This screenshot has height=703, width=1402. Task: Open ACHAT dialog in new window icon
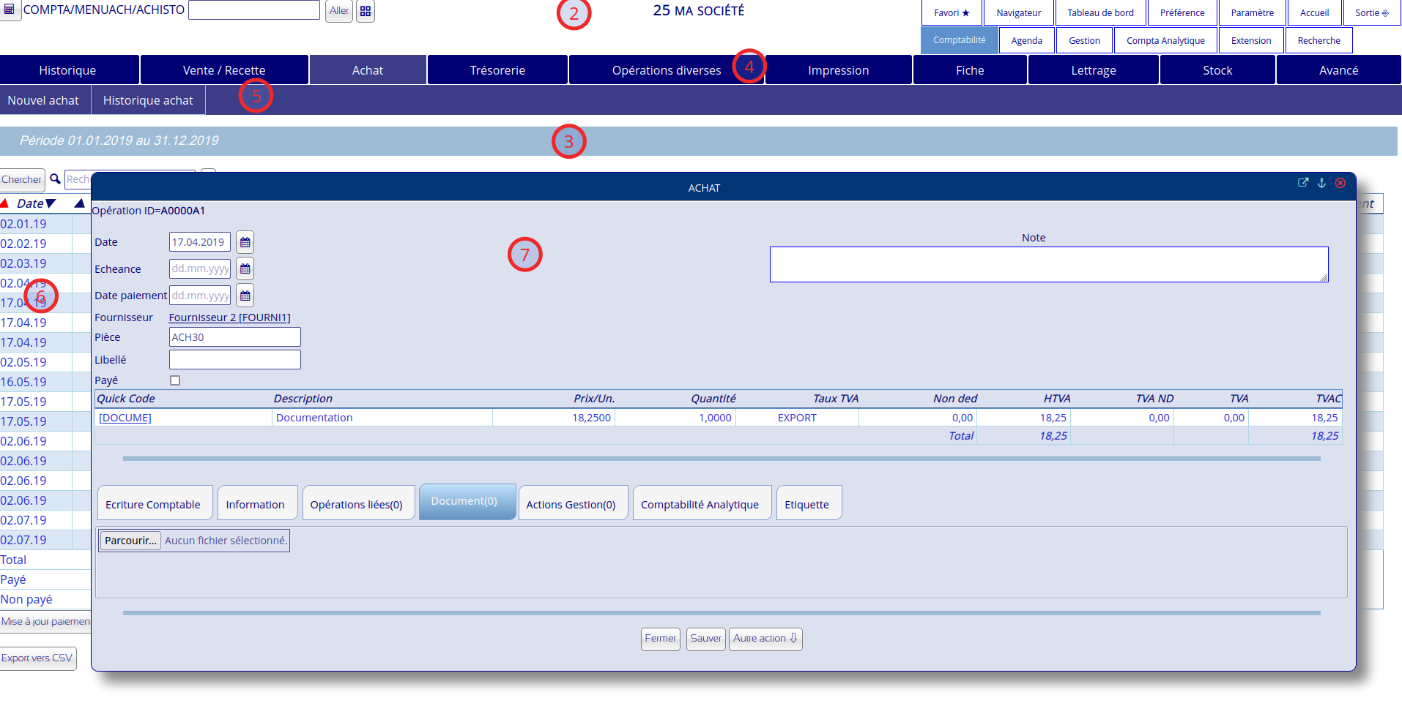pyautogui.click(x=1303, y=182)
